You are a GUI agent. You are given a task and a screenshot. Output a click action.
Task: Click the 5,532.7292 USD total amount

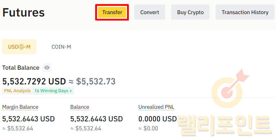click(x=34, y=81)
